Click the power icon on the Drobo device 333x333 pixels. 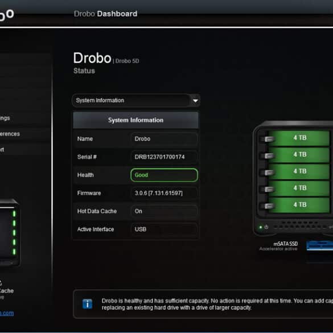266,227
